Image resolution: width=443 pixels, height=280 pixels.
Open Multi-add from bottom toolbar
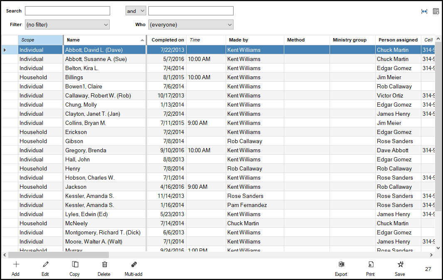(133, 265)
